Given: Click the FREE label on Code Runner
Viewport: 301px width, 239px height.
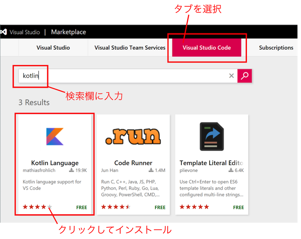Looking at the screenshot, I should click(x=160, y=207).
